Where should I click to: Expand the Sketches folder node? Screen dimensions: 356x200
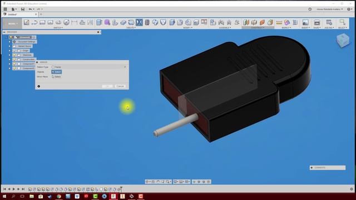(10, 55)
